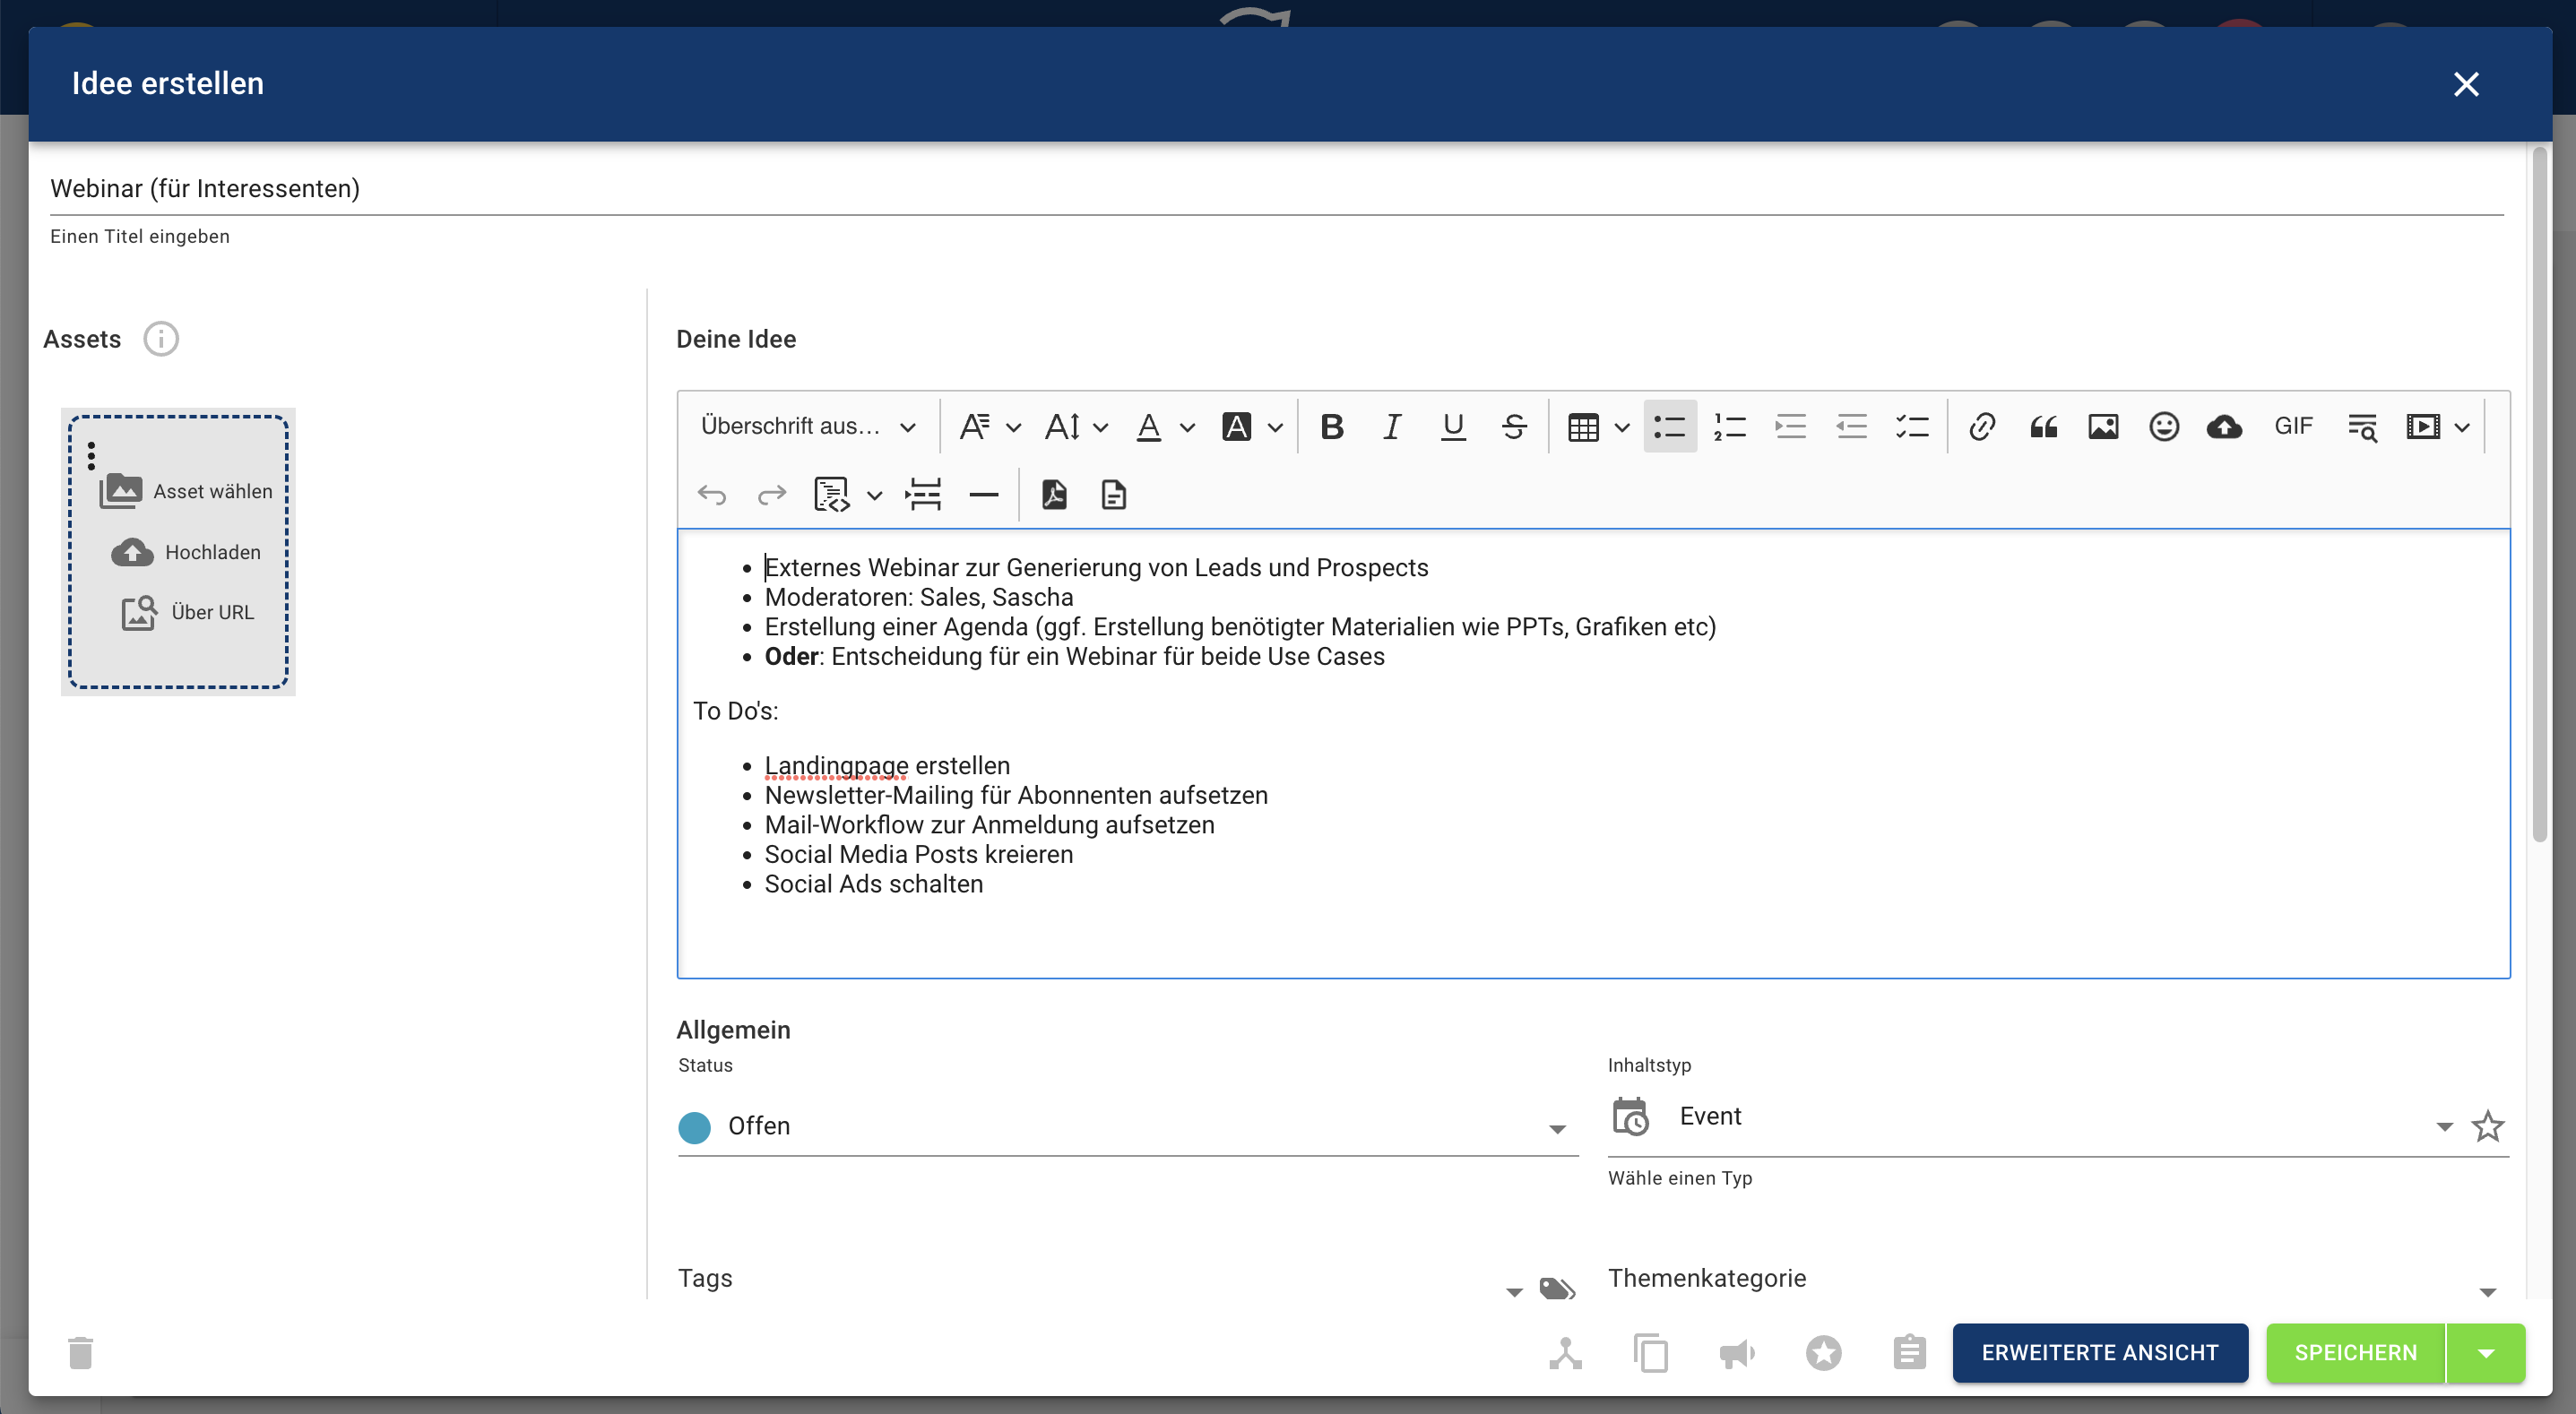Viewport: 2576px width, 1414px height.
Task: Open find and replace
Action: pos(2362,427)
